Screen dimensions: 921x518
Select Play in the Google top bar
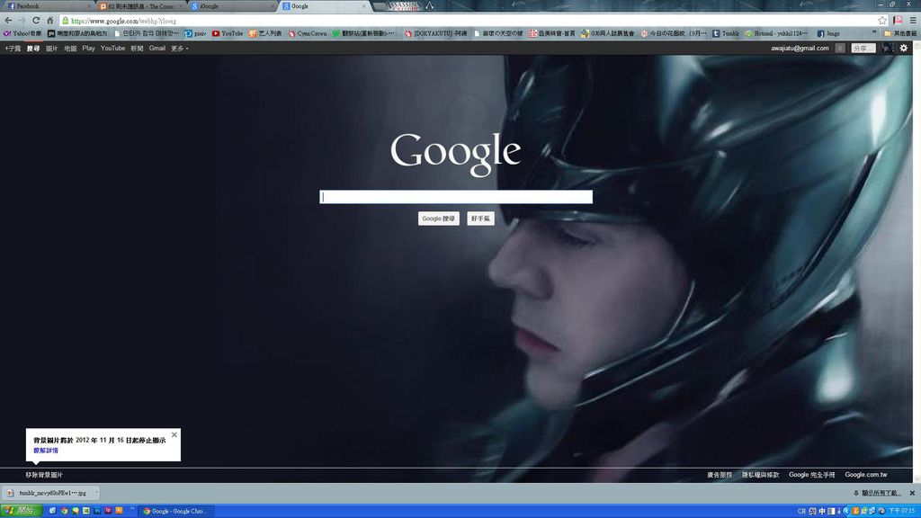pyautogui.click(x=88, y=49)
